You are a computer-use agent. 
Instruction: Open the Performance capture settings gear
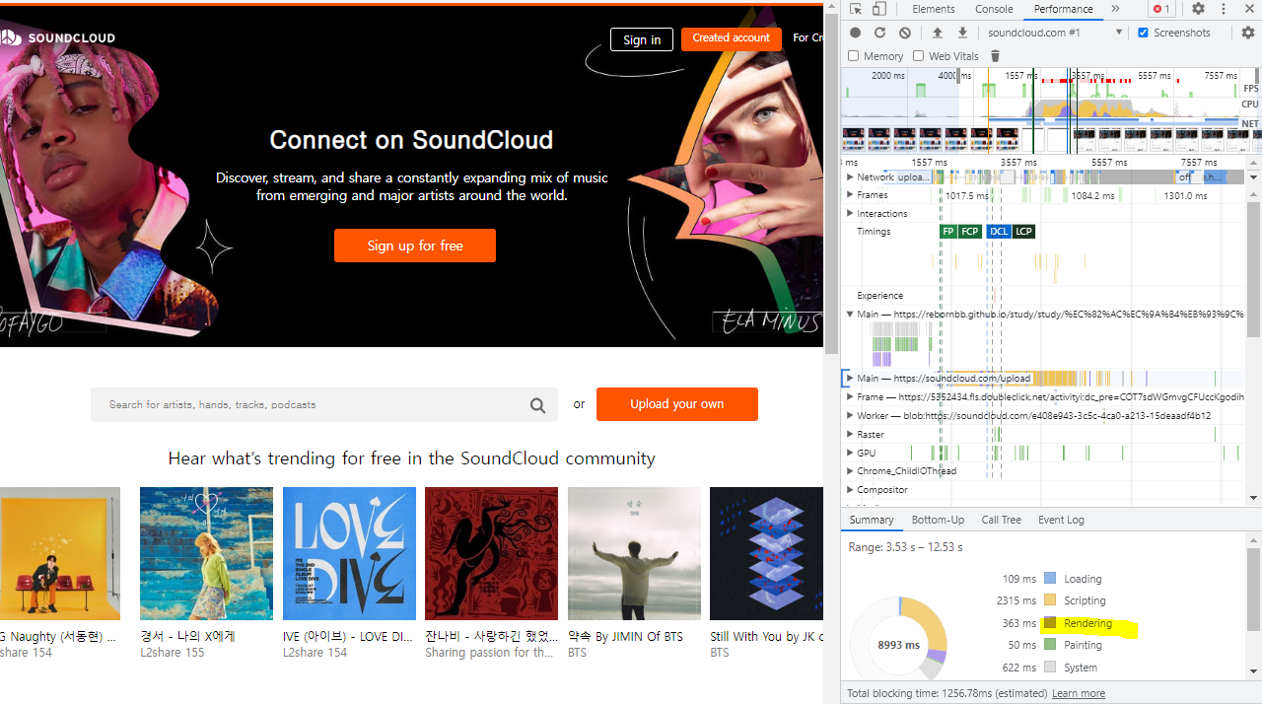[1248, 33]
